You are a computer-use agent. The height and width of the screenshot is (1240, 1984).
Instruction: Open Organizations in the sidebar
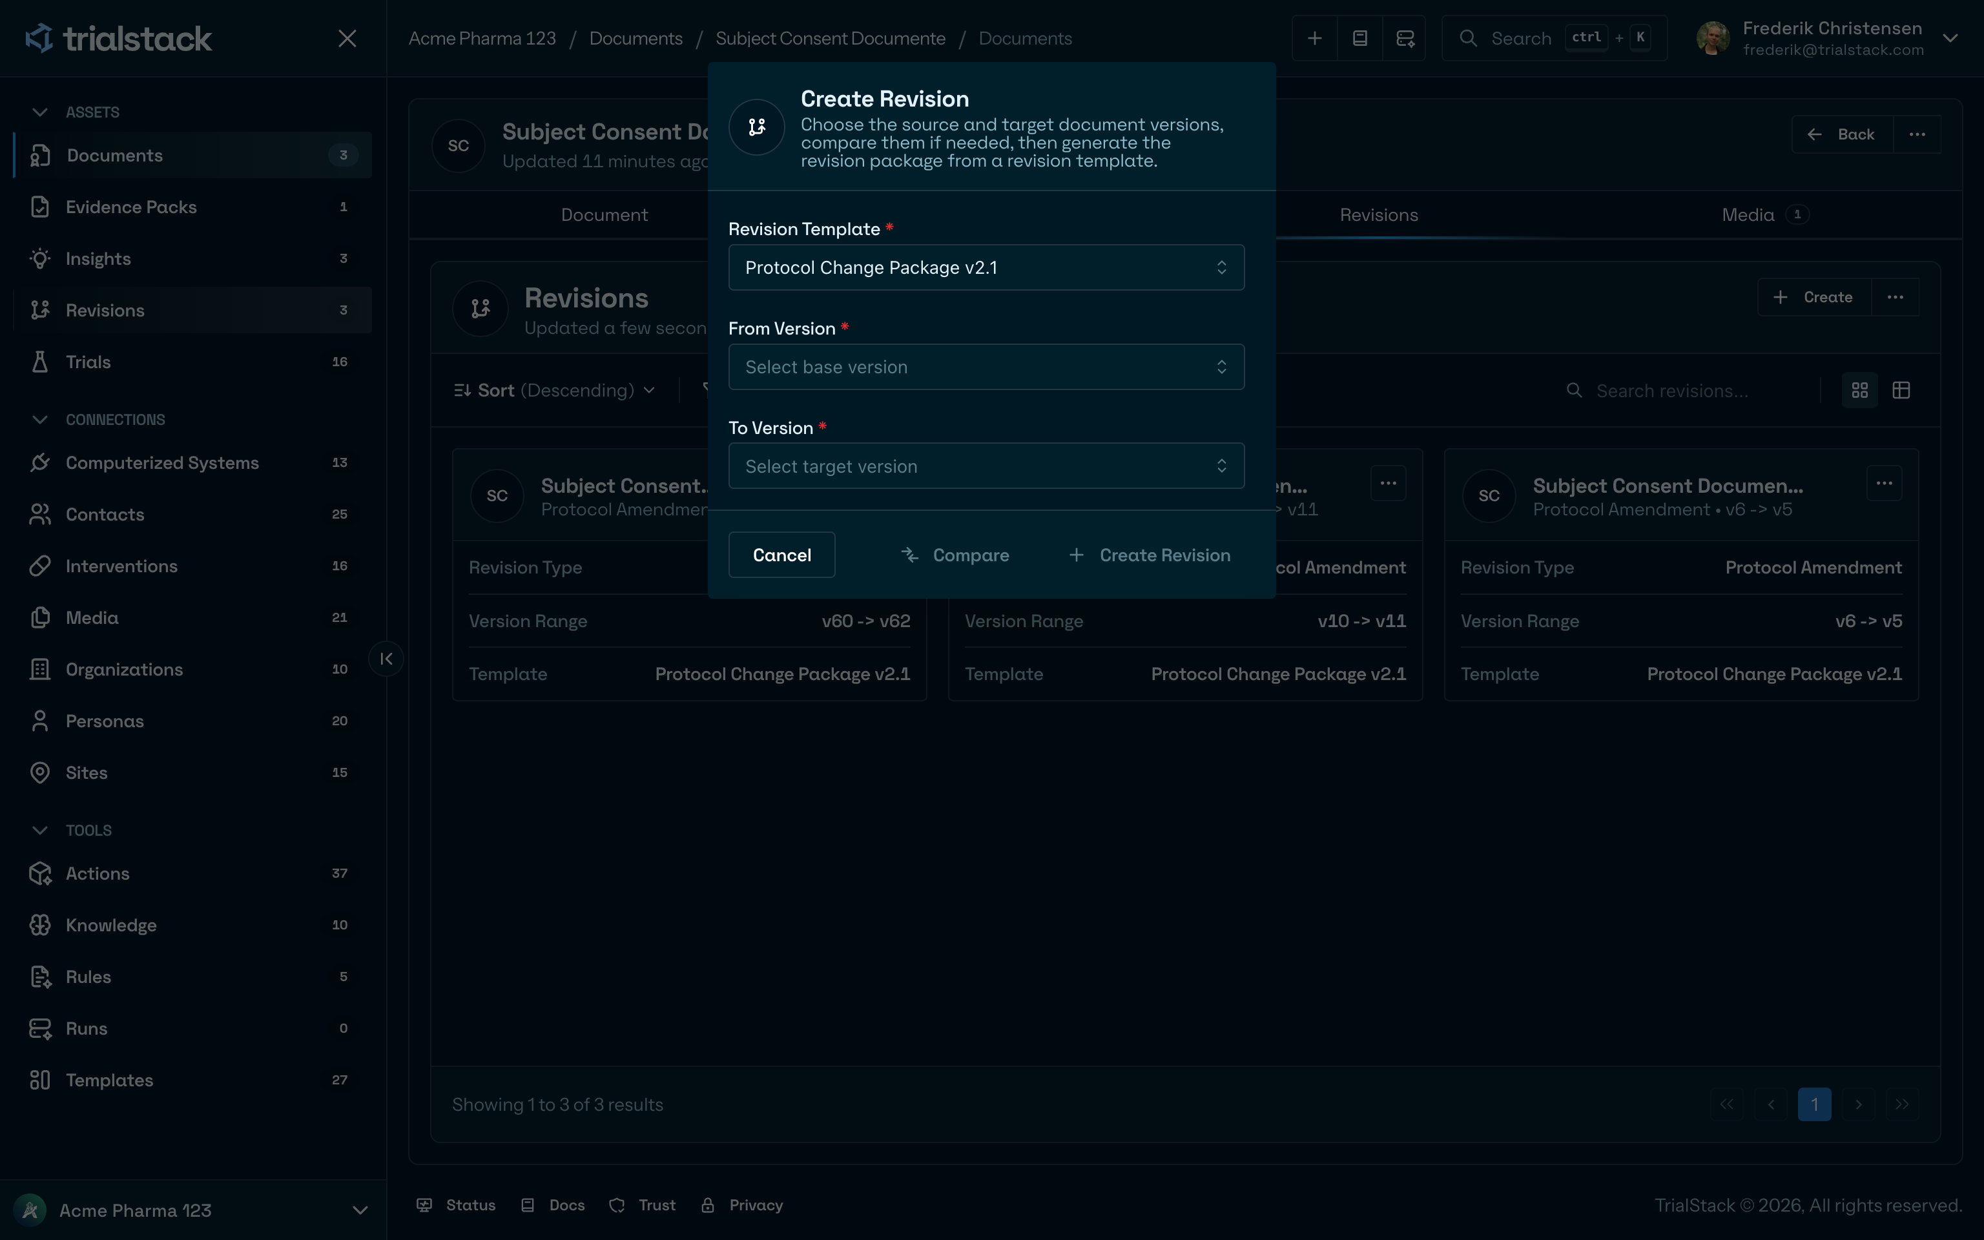[192, 669]
